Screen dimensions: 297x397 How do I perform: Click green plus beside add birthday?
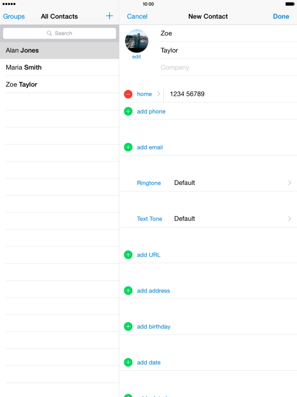pos(128,326)
